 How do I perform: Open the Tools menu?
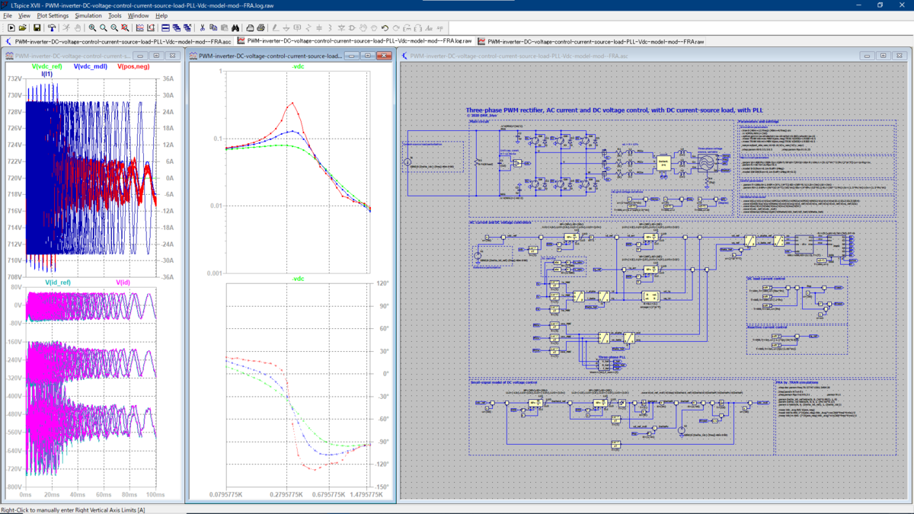pos(114,15)
